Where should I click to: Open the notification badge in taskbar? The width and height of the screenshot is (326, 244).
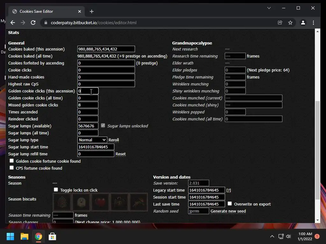317,236
